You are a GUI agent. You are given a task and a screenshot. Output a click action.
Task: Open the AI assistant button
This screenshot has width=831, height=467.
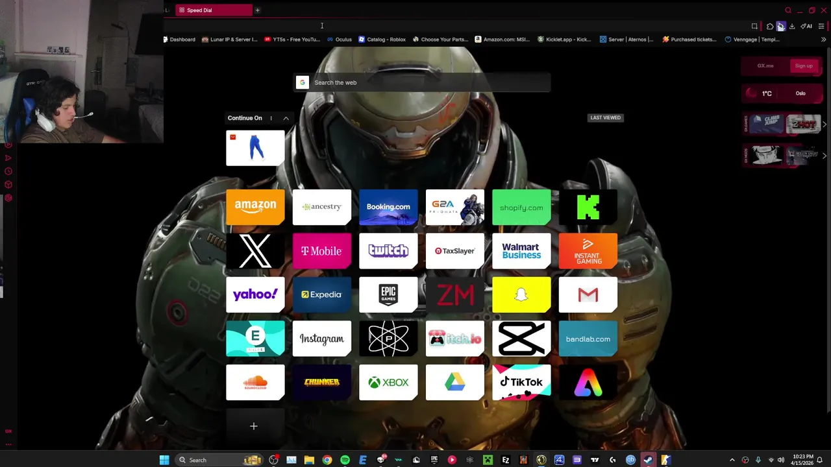tap(806, 27)
